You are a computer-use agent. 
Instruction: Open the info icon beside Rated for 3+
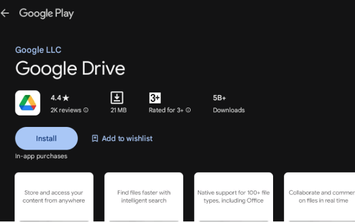tap(188, 110)
